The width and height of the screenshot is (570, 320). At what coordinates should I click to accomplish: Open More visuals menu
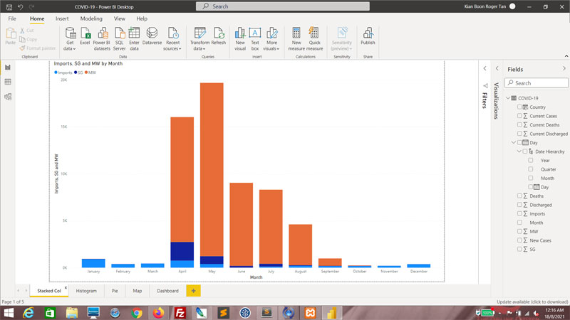[x=271, y=39]
